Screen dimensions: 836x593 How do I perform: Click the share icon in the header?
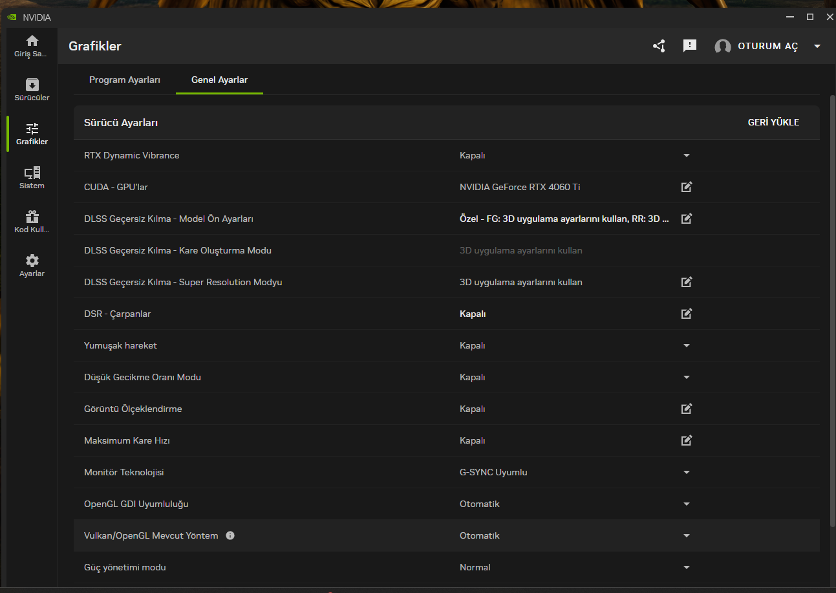(x=659, y=46)
